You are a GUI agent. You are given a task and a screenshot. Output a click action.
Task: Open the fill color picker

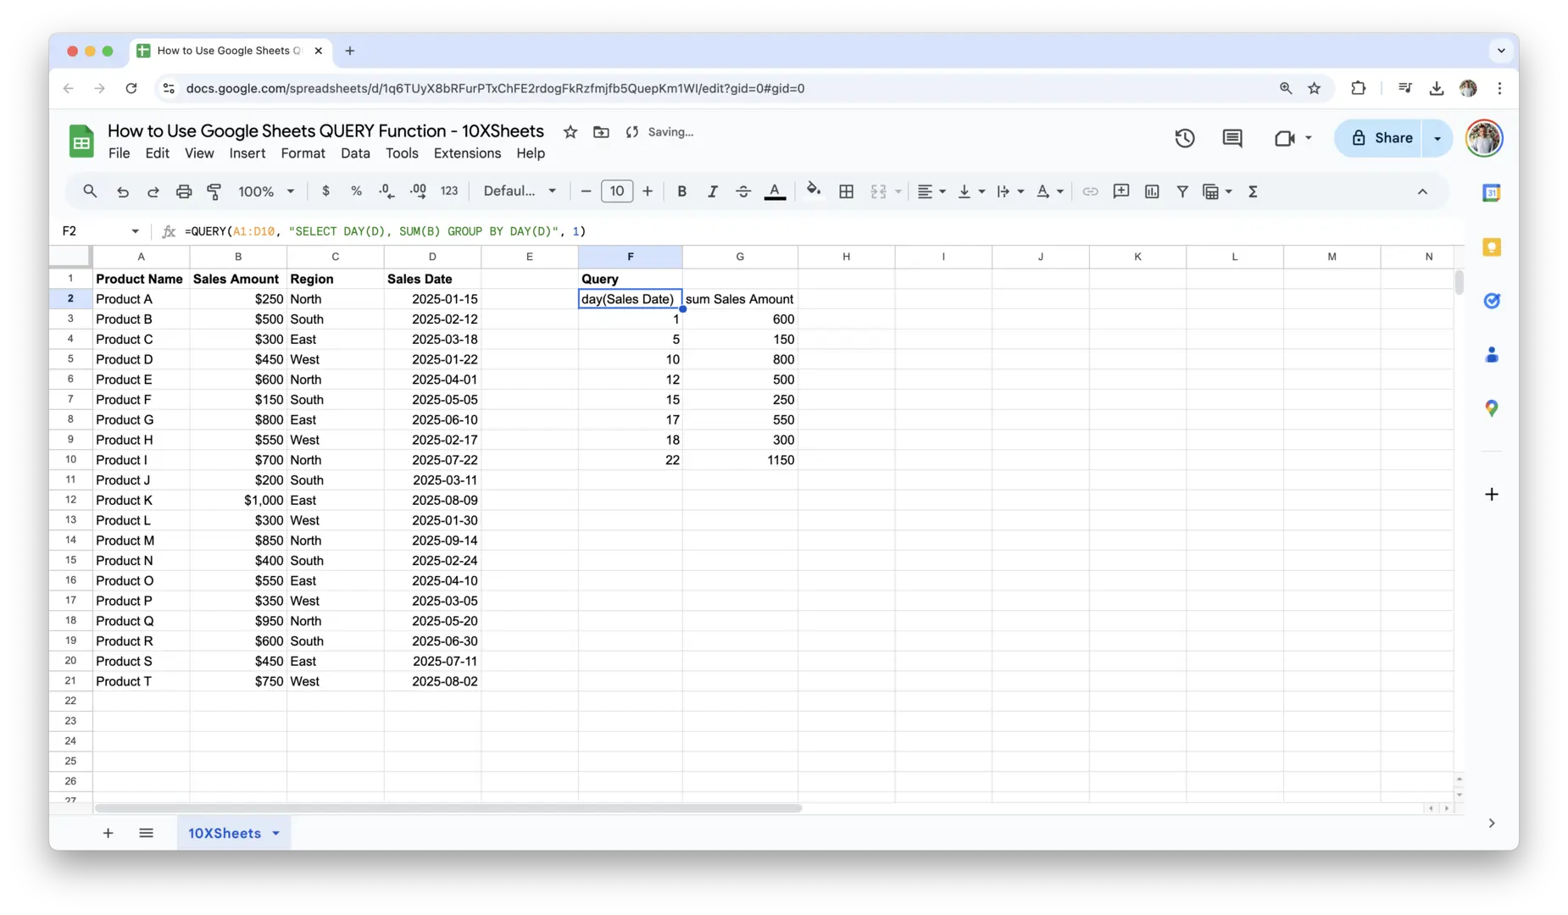click(x=814, y=191)
